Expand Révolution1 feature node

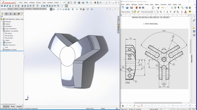point(1,43)
